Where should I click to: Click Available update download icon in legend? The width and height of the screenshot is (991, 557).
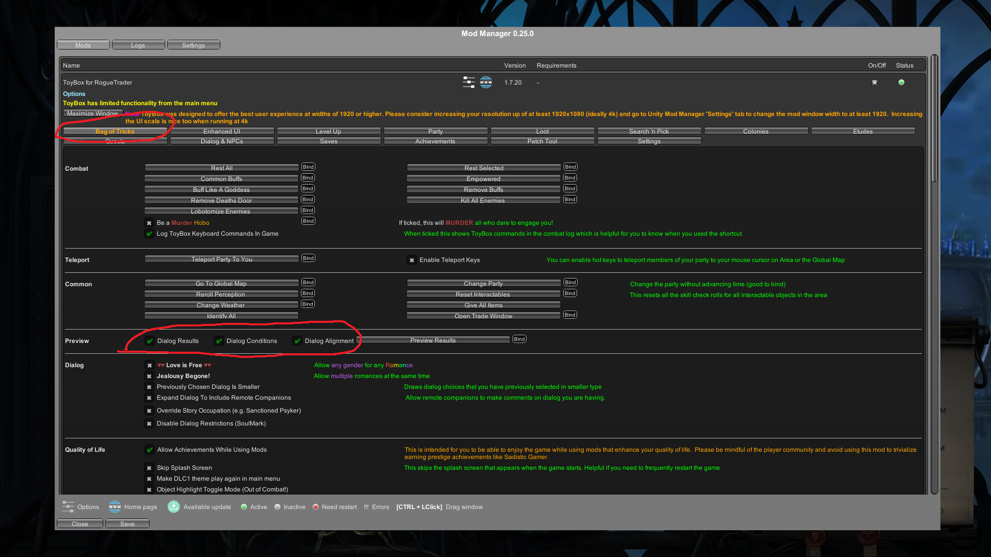pos(173,507)
